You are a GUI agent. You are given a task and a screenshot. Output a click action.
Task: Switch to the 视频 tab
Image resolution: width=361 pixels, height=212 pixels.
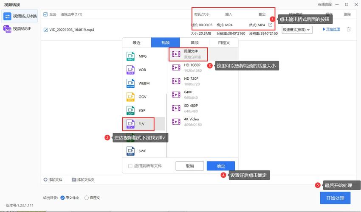click(x=166, y=42)
